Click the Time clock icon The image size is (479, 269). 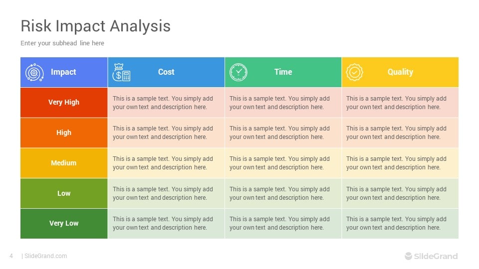click(239, 72)
